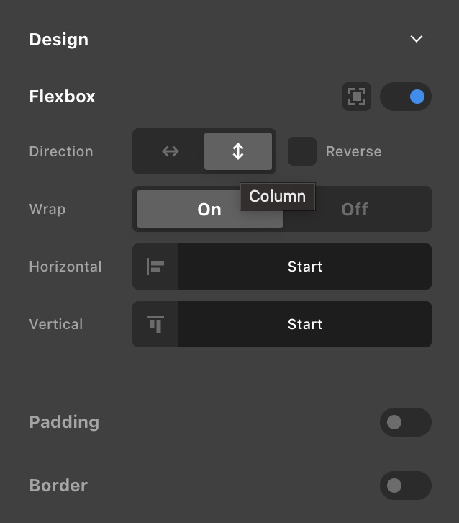This screenshot has height=523, width=459.
Task: Click the horizontal align-start icon
Action: coord(155,267)
